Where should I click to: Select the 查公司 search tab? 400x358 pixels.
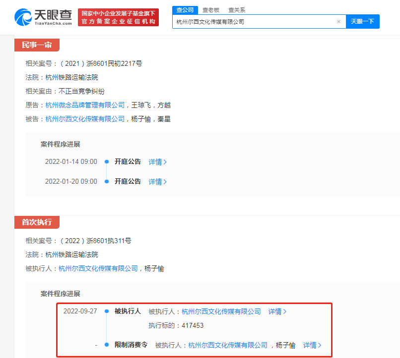185,10
